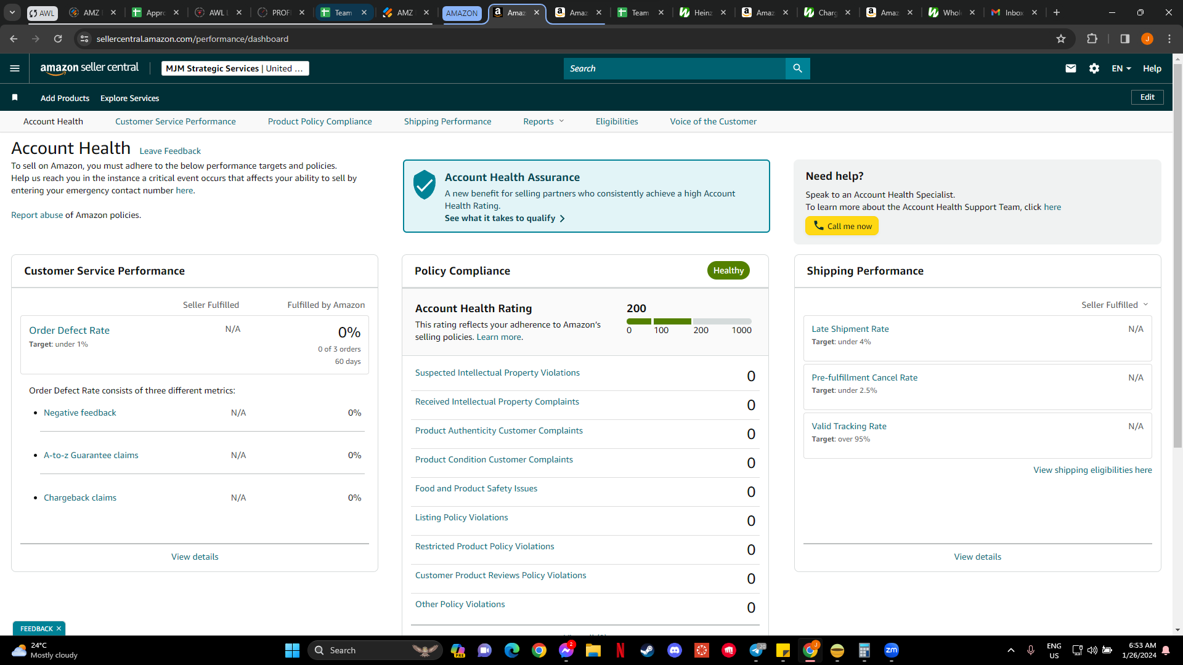Launch Netflix from the taskbar

620,650
